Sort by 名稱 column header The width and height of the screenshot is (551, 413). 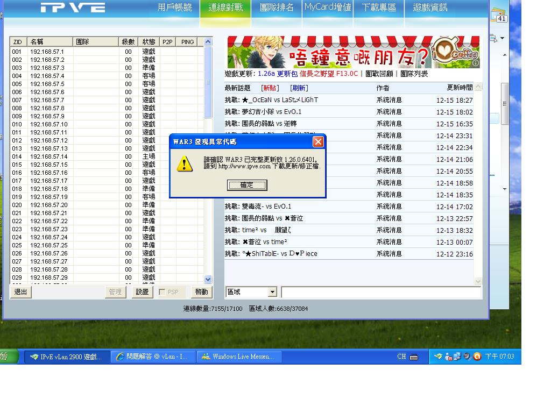coord(50,42)
